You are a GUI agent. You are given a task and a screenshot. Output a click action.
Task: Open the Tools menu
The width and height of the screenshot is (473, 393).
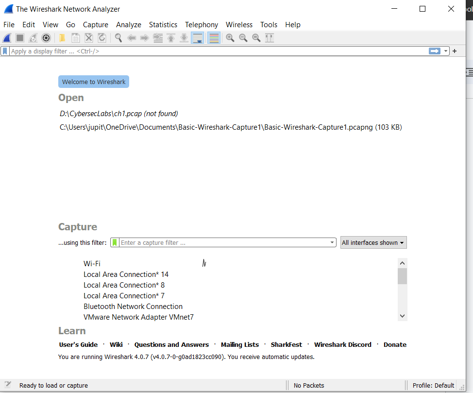pos(269,25)
